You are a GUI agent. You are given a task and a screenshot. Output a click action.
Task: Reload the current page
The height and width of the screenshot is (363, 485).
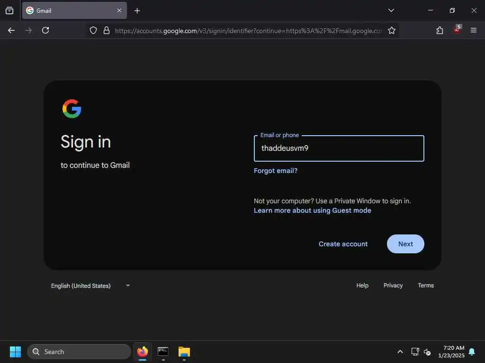point(45,30)
